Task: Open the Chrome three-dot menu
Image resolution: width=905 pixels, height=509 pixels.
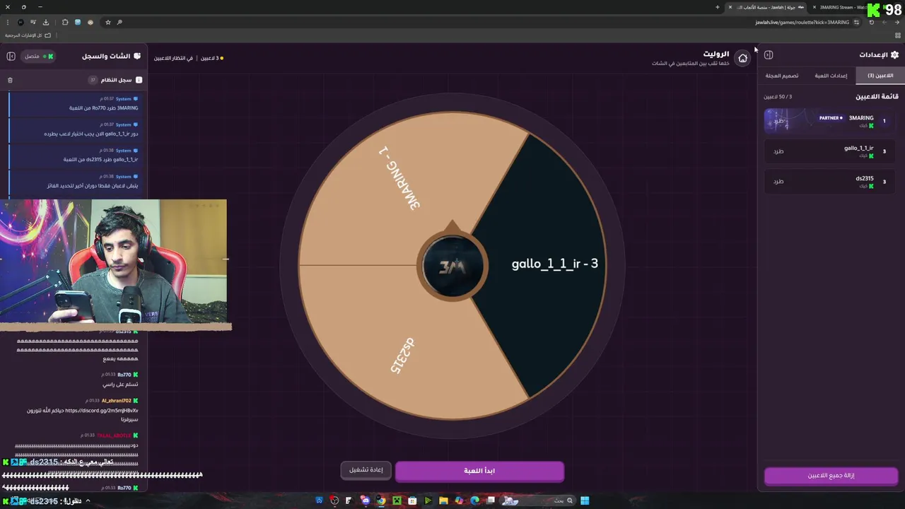Action: 7,22
